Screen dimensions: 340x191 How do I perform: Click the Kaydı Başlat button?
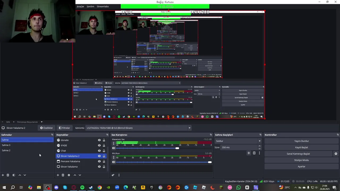coord(301,147)
